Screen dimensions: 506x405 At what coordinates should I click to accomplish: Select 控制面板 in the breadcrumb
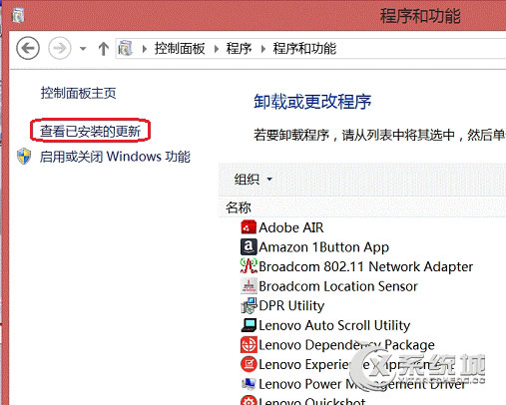180,49
